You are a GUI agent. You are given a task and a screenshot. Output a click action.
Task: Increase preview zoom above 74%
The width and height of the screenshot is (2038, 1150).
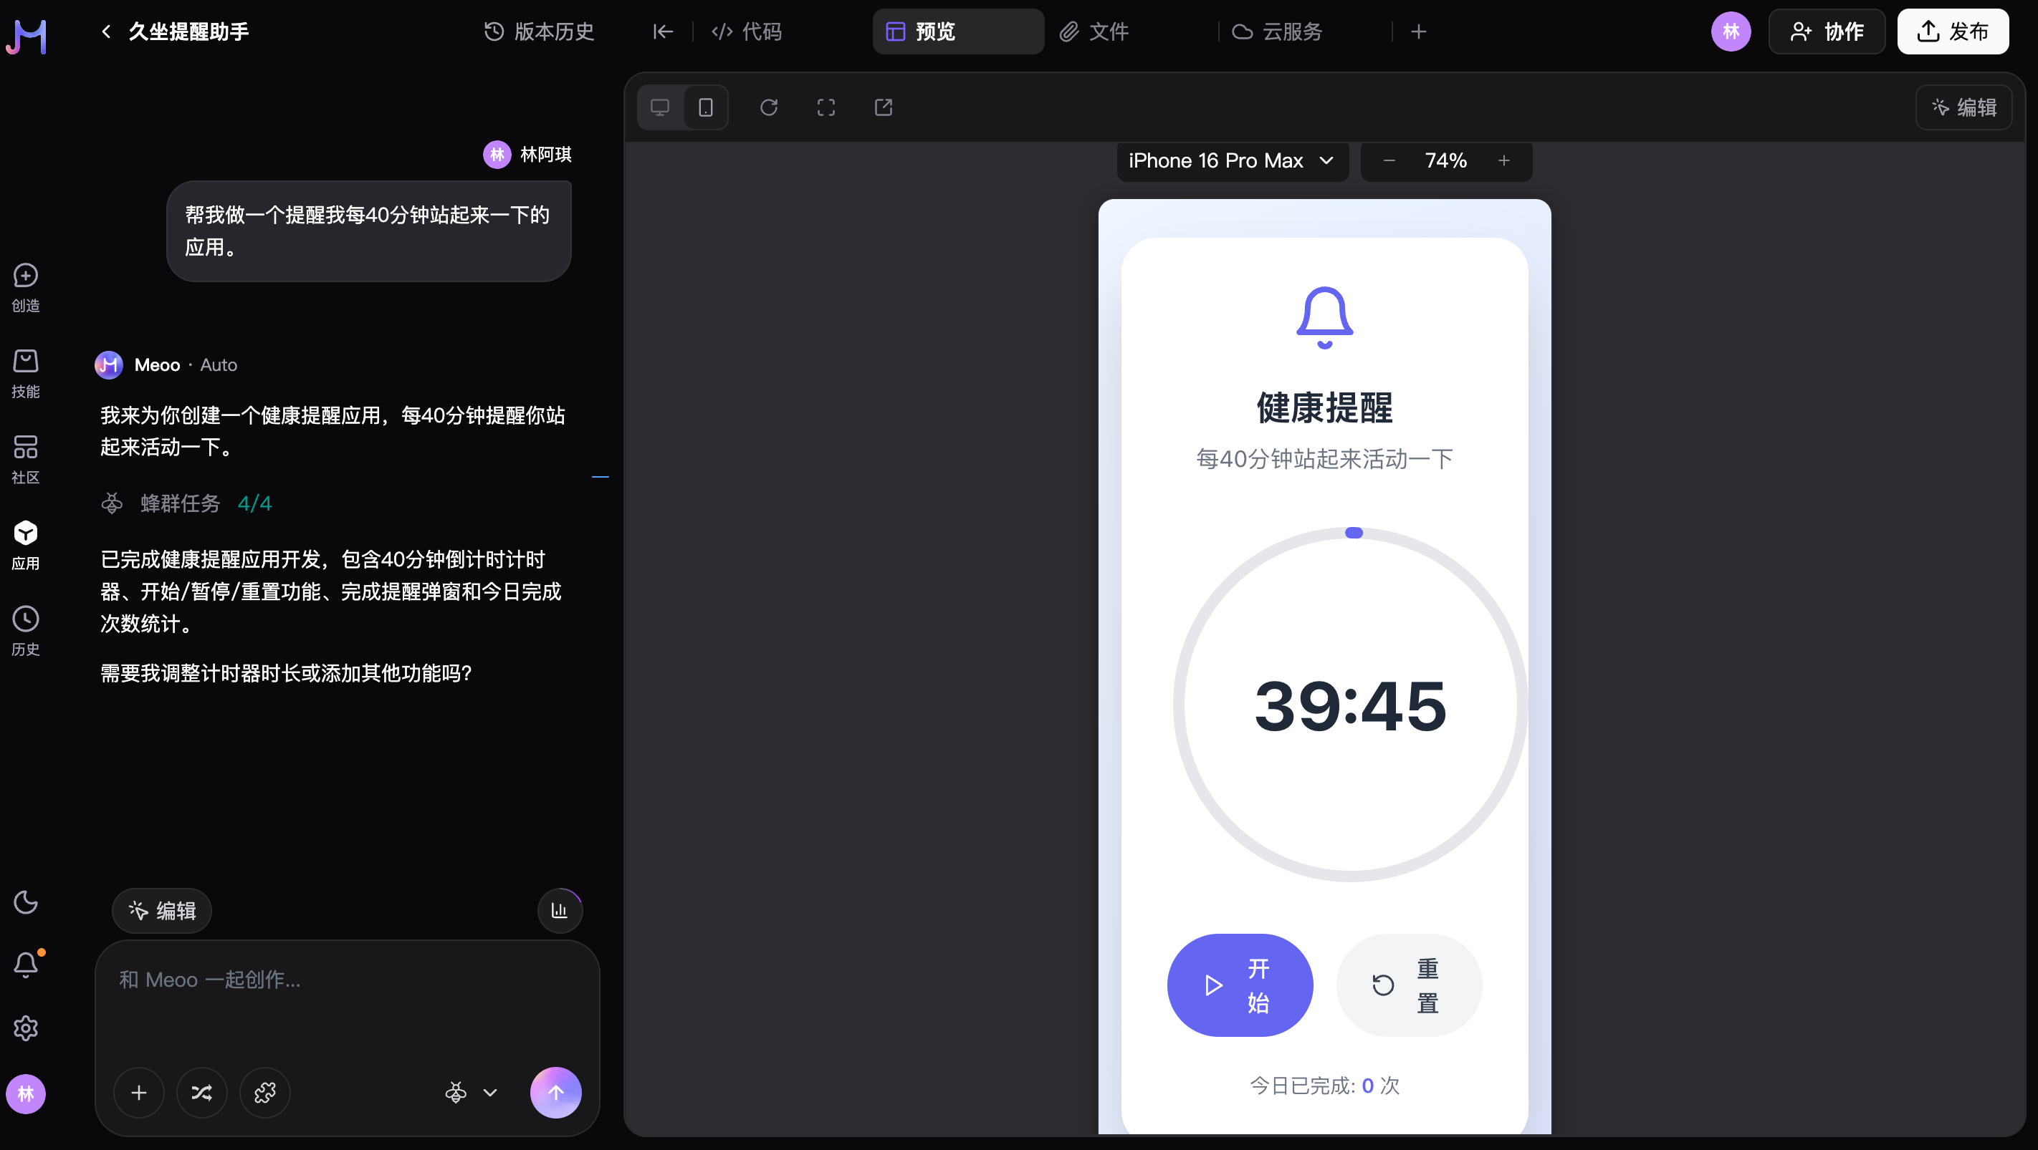tap(1503, 160)
